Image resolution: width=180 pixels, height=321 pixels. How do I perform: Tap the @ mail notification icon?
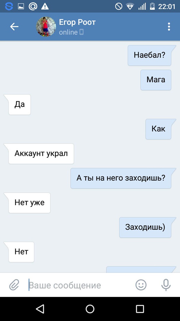[33, 6]
